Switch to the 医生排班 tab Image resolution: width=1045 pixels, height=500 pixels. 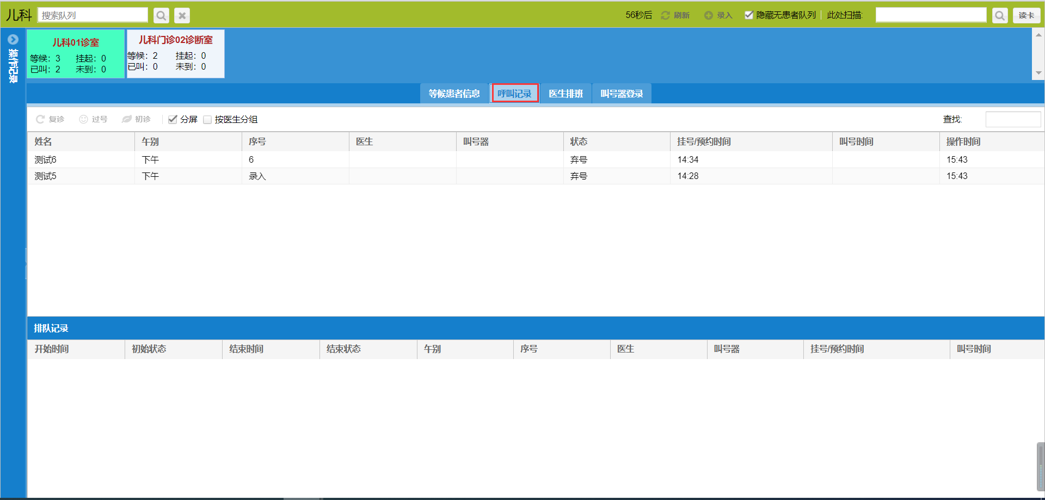[x=566, y=94]
